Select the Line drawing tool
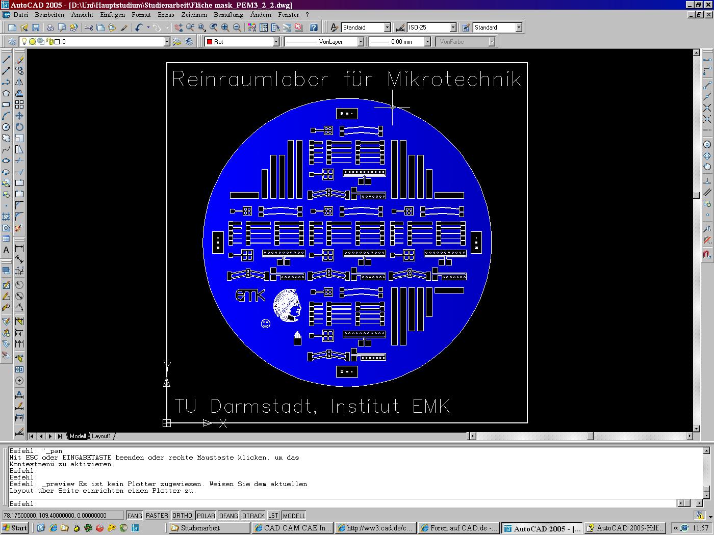This screenshot has width=714, height=535. pyautogui.click(x=6, y=60)
